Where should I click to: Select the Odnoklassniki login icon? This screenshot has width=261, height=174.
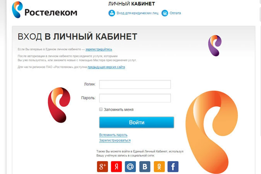point(159,166)
